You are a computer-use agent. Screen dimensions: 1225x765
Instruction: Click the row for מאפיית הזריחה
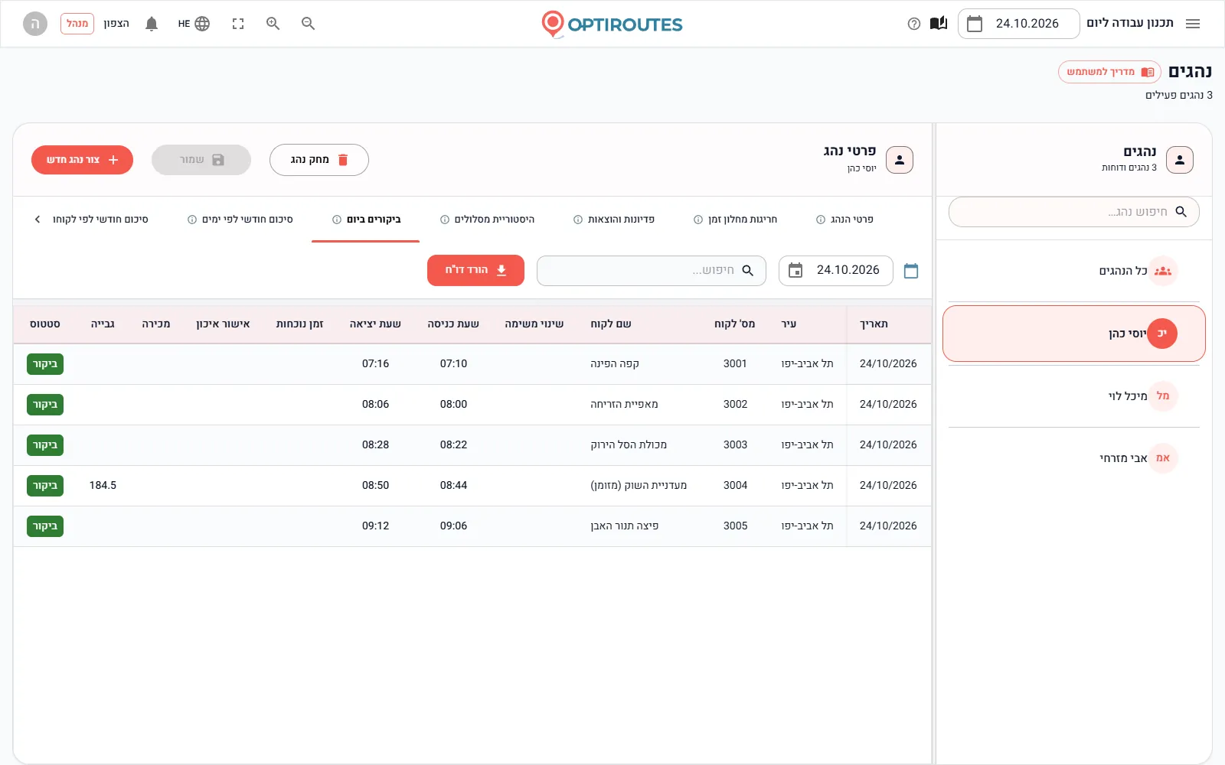[472, 405]
